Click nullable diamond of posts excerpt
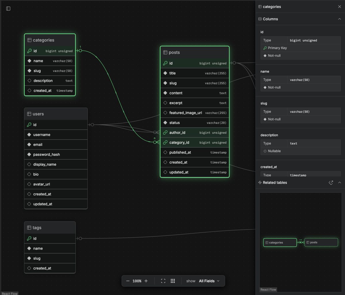The image size is (345, 295). pos(165,103)
